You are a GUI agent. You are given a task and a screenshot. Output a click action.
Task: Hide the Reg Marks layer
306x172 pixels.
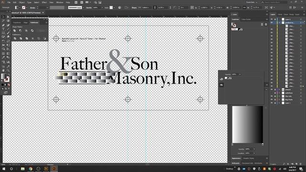coord(272,99)
